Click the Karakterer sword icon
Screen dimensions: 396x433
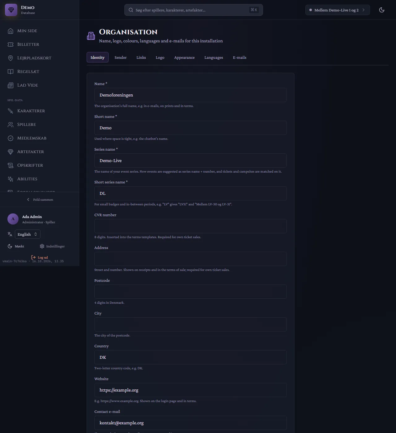[11, 111]
